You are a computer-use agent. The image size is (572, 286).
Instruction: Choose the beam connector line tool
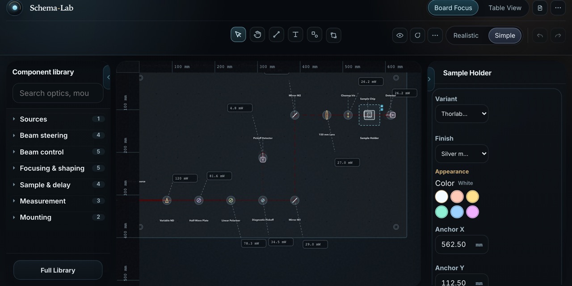click(x=277, y=35)
